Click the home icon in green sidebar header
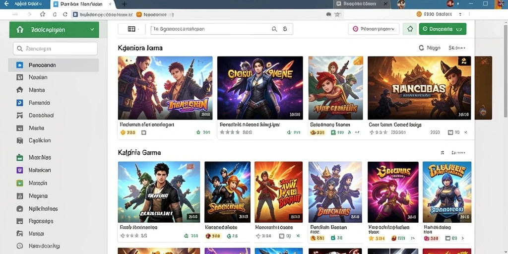 pyautogui.click(x=20, y=29)
